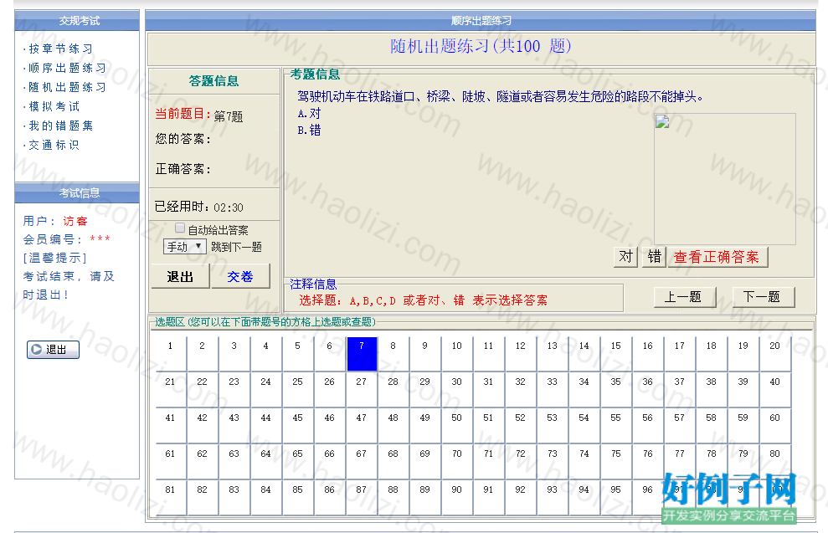
Task: Go to 模拟考试
Action: click(54, 106)
